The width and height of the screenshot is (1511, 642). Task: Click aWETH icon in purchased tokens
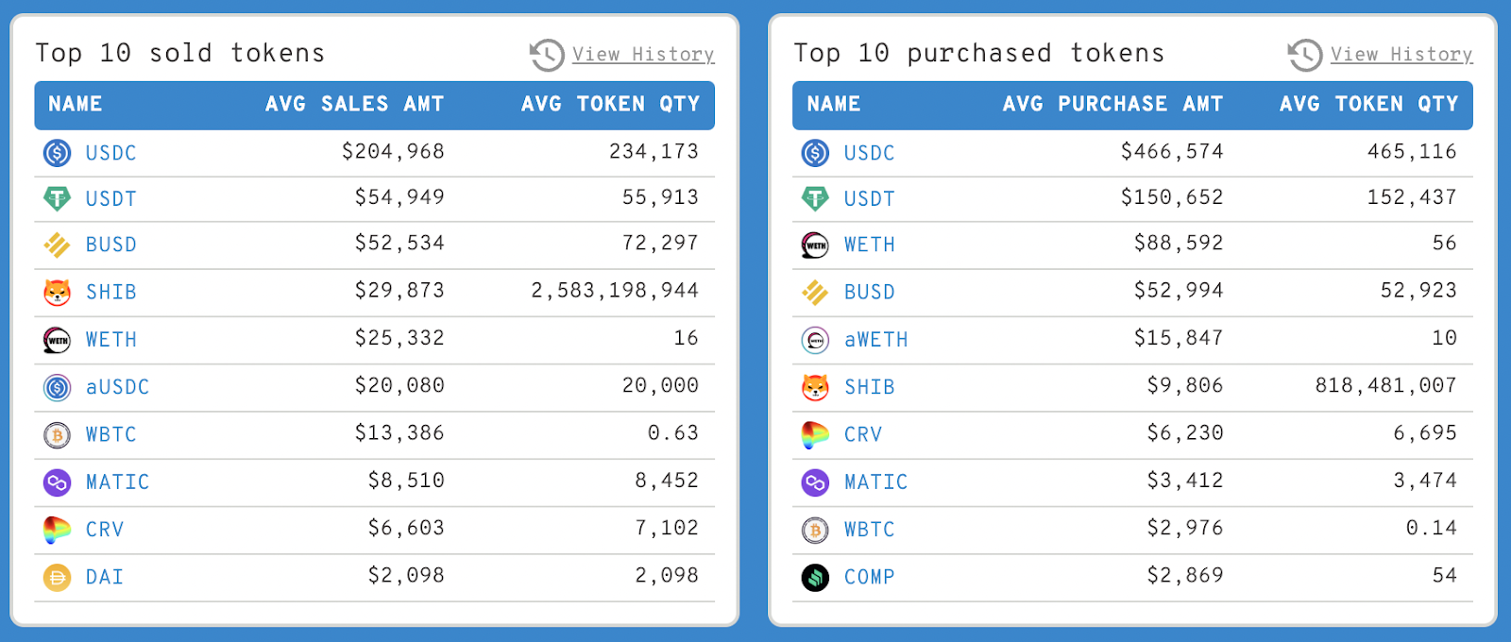815,339
